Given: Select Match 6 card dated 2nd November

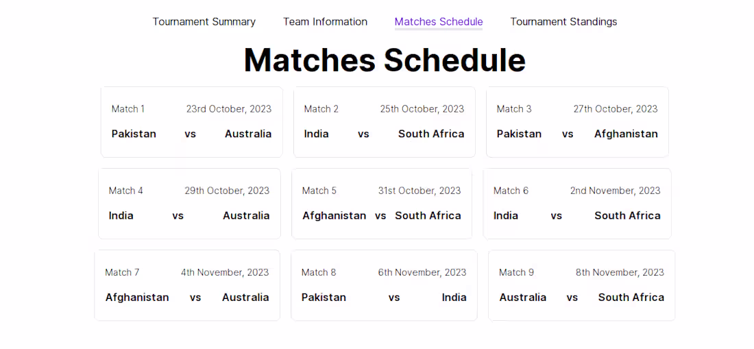Looking at the screenshot, I should [576, 203].
